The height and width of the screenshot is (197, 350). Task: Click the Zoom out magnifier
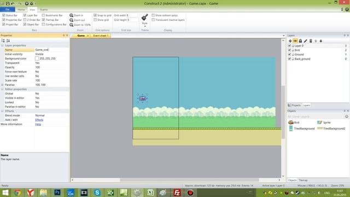[x=72, y=20]
